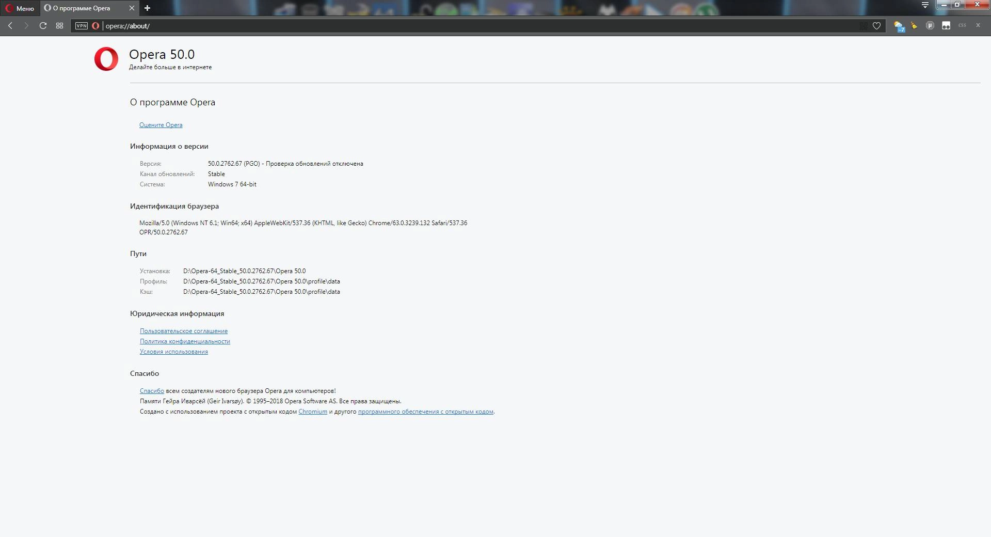The width and height of the screenshot is (991, 537).
Task: Click the Mozilla/5.0 user agent line
Action: (x=303, y=223)
